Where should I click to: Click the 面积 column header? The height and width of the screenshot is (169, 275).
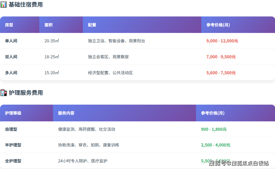(48, 25)
